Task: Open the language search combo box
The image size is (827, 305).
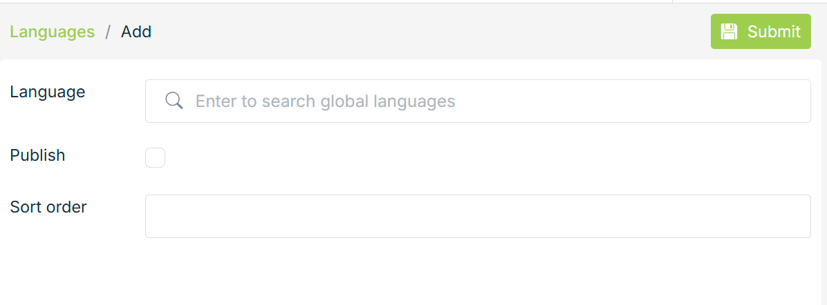Action: tap(477, 101)
